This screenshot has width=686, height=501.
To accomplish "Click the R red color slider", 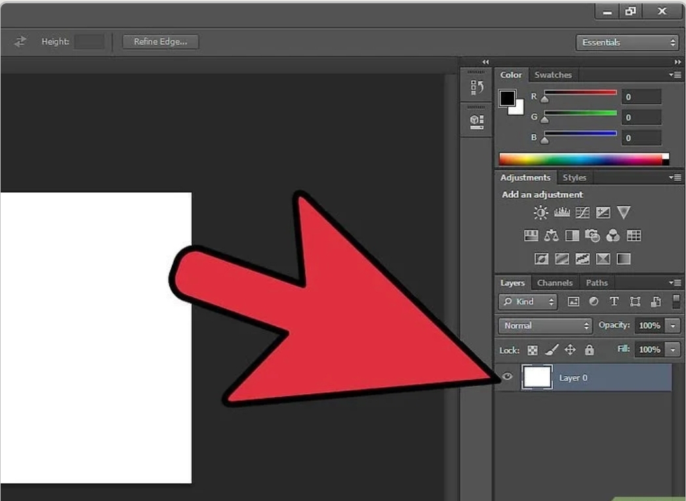I will (x=580, y=92).
